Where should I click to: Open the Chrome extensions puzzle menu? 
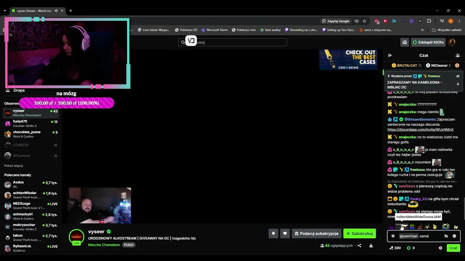click(x=429, y=21)
